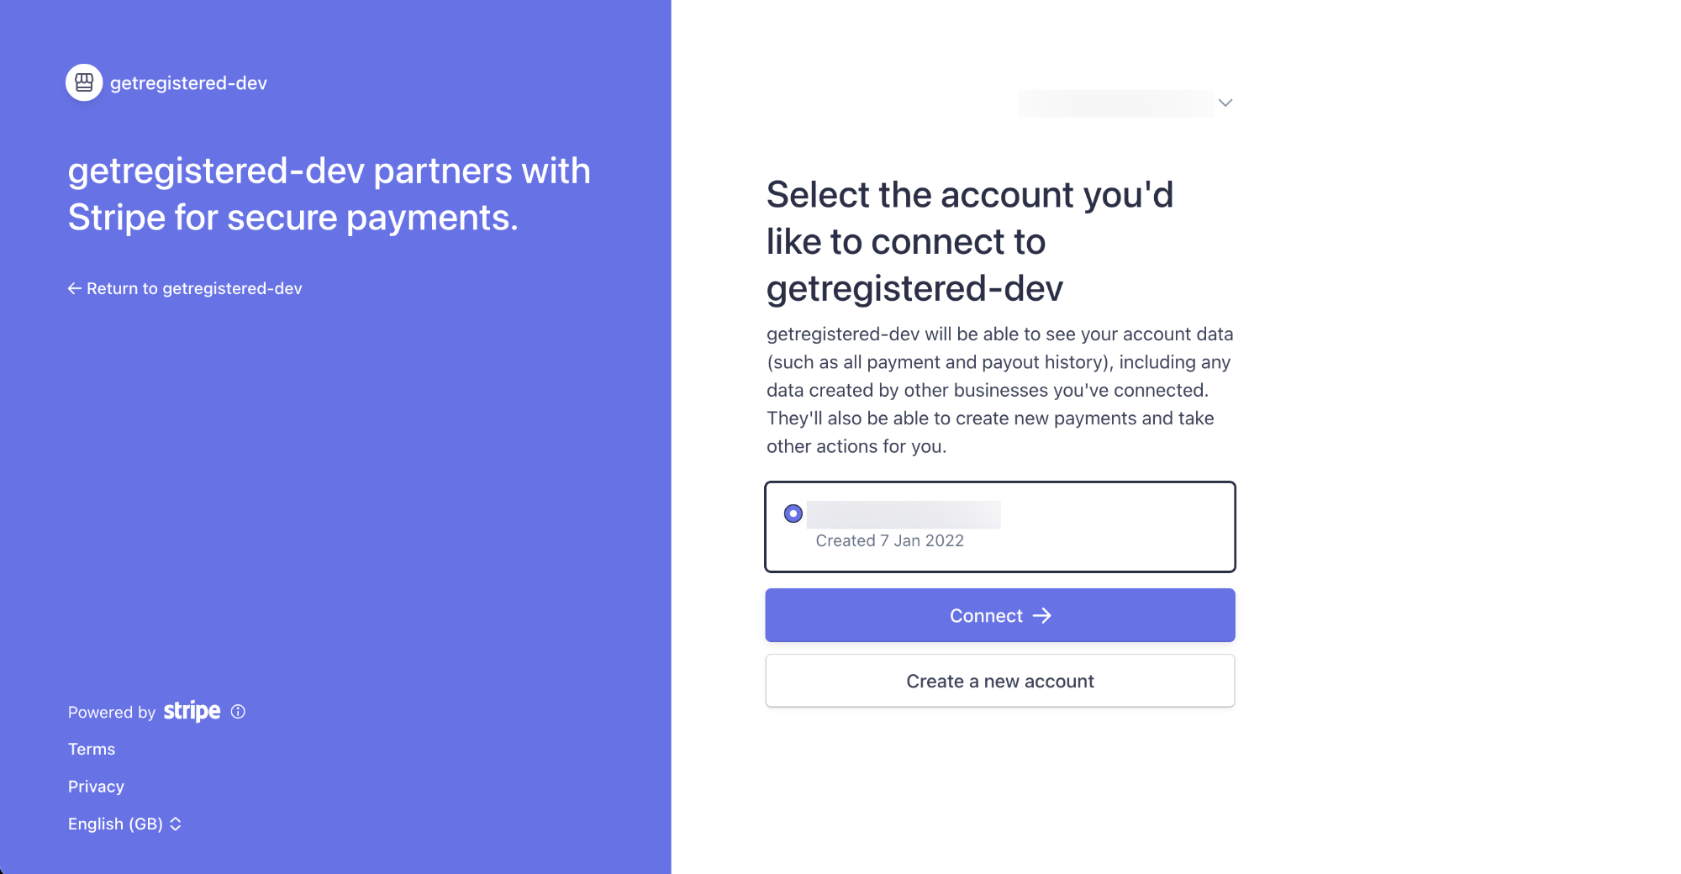Image resolution: width=1681 pixels, height=874 pixels.
Task: Open the Privacy link
Action: coord(96,787)
